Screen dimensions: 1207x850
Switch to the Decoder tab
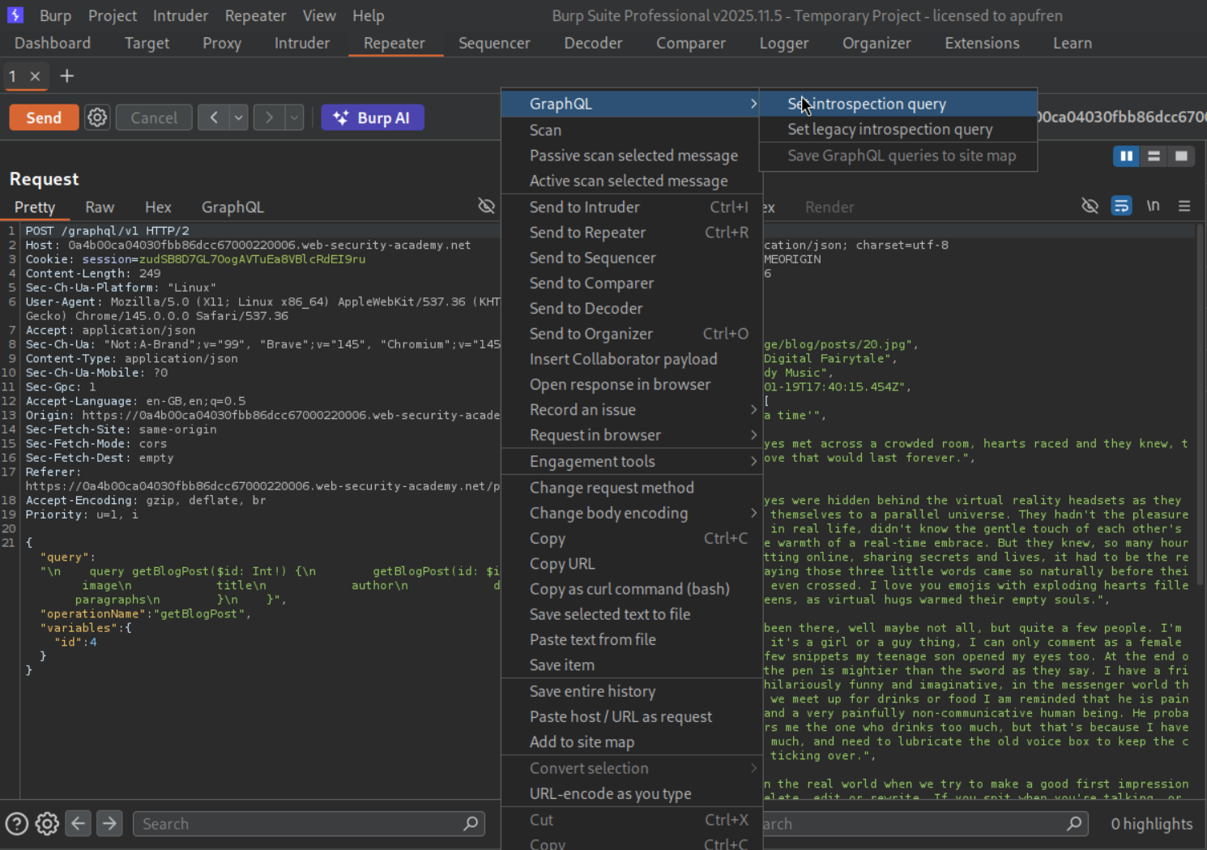click(x=593, y=43)
